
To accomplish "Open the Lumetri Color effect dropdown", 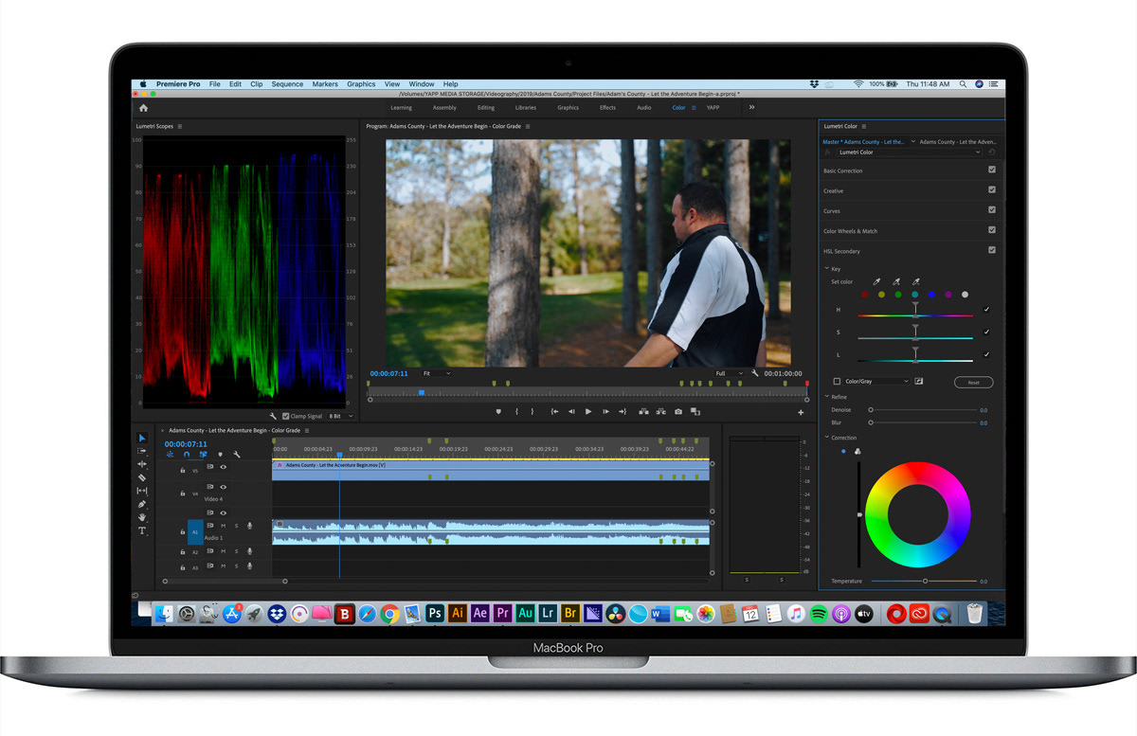I will click(x=909, y=152).
